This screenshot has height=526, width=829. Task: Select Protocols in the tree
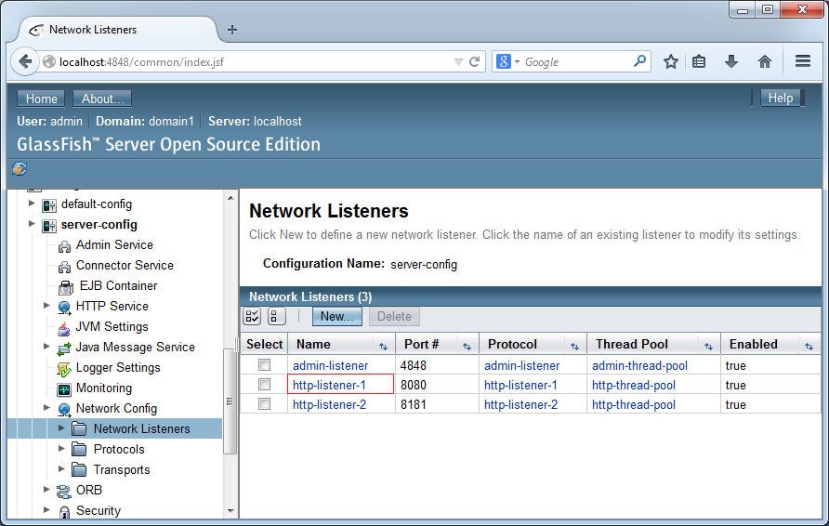(119, 449)
